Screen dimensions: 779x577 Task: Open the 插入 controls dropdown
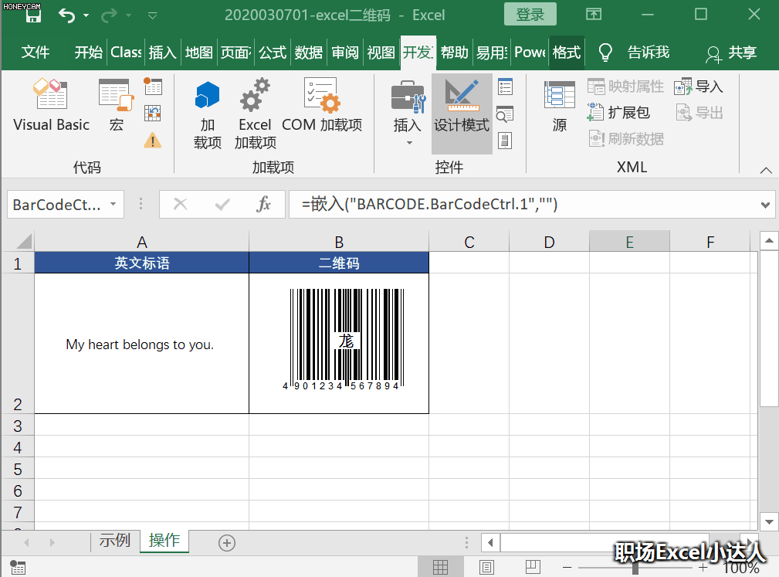[x=408, y=114]
